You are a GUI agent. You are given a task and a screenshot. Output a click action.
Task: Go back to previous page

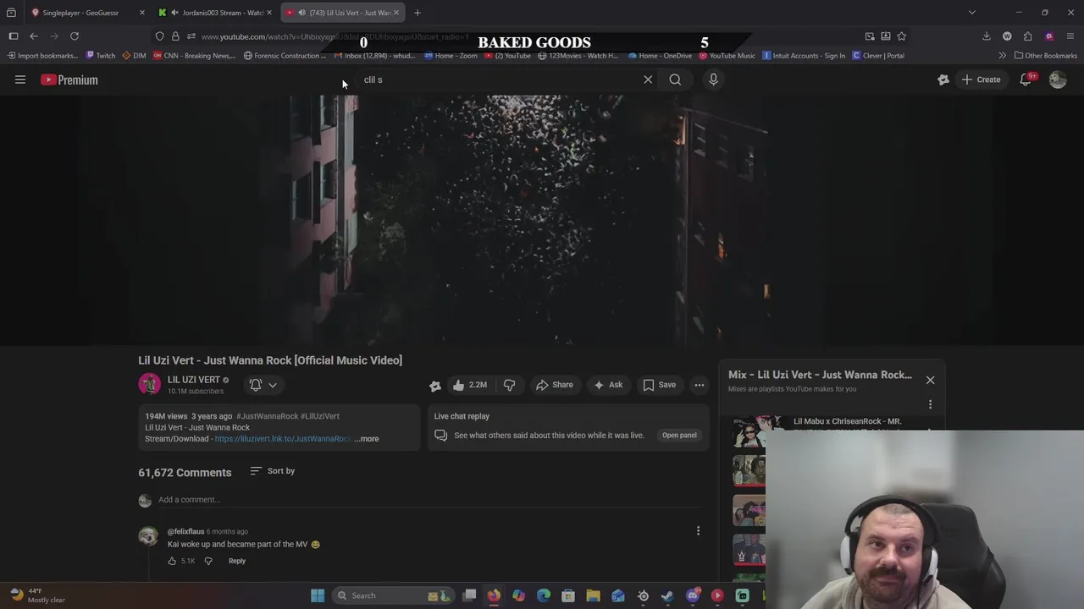point(34,36)
